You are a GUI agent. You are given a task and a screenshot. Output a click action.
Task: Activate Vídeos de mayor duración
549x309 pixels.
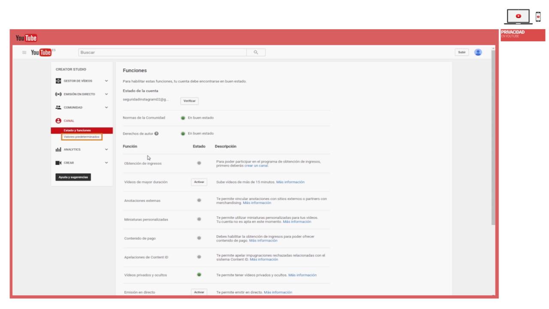199,182
